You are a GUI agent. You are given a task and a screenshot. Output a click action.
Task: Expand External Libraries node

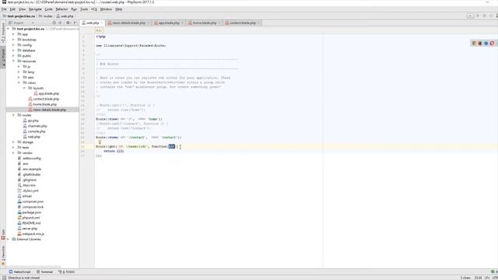point(9,239)
